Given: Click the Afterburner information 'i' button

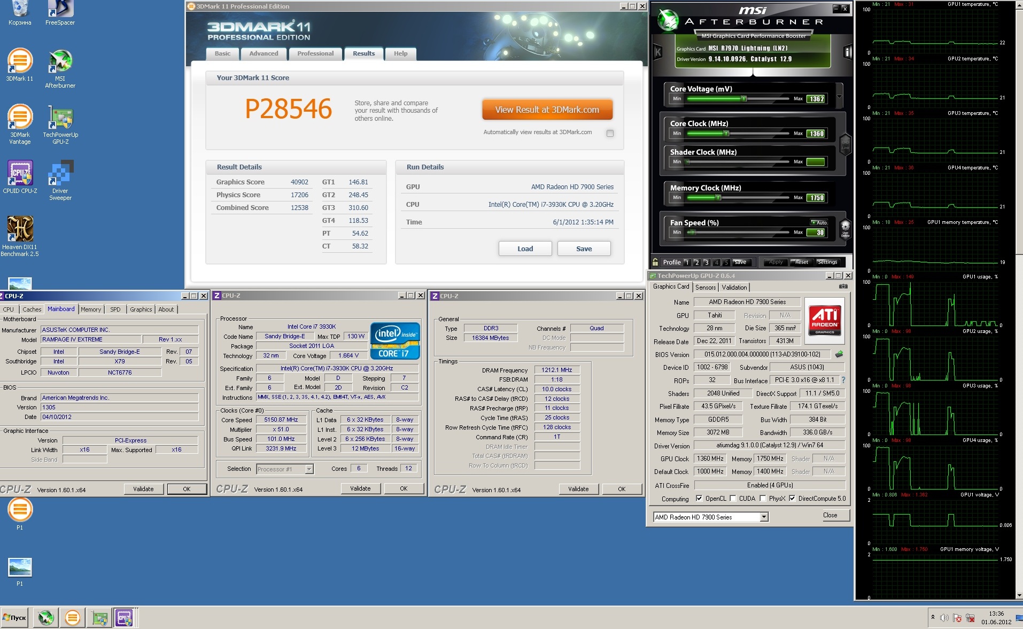Looking at the screenshot, I should [x=847, y=52].
